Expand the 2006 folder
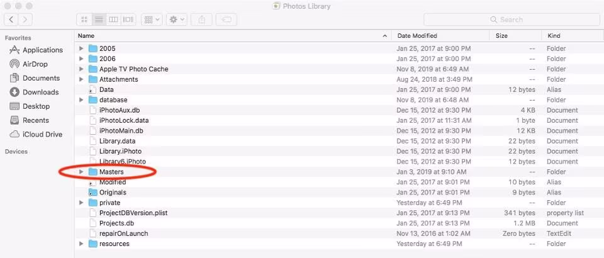 click(81, 59)
